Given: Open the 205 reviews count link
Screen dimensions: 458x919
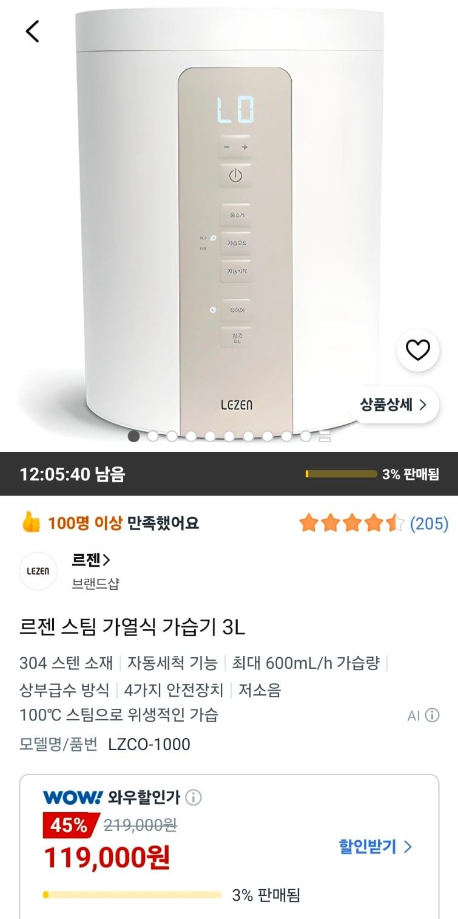Looking at the screenshot, I should (x=429, y=523).
